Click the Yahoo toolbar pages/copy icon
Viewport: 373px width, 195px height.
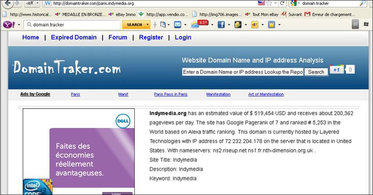[x=163, y=24]
